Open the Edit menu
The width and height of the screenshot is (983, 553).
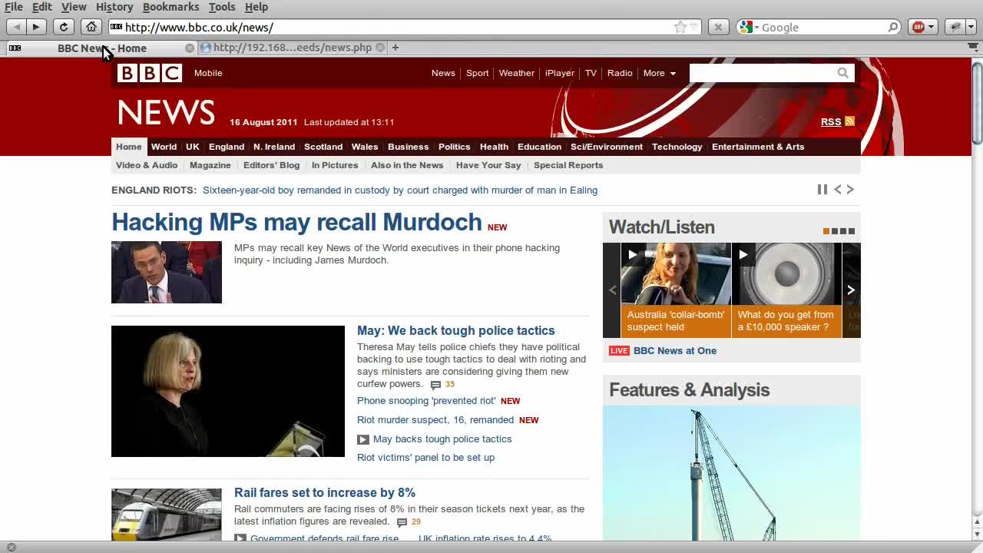(42, 7)
